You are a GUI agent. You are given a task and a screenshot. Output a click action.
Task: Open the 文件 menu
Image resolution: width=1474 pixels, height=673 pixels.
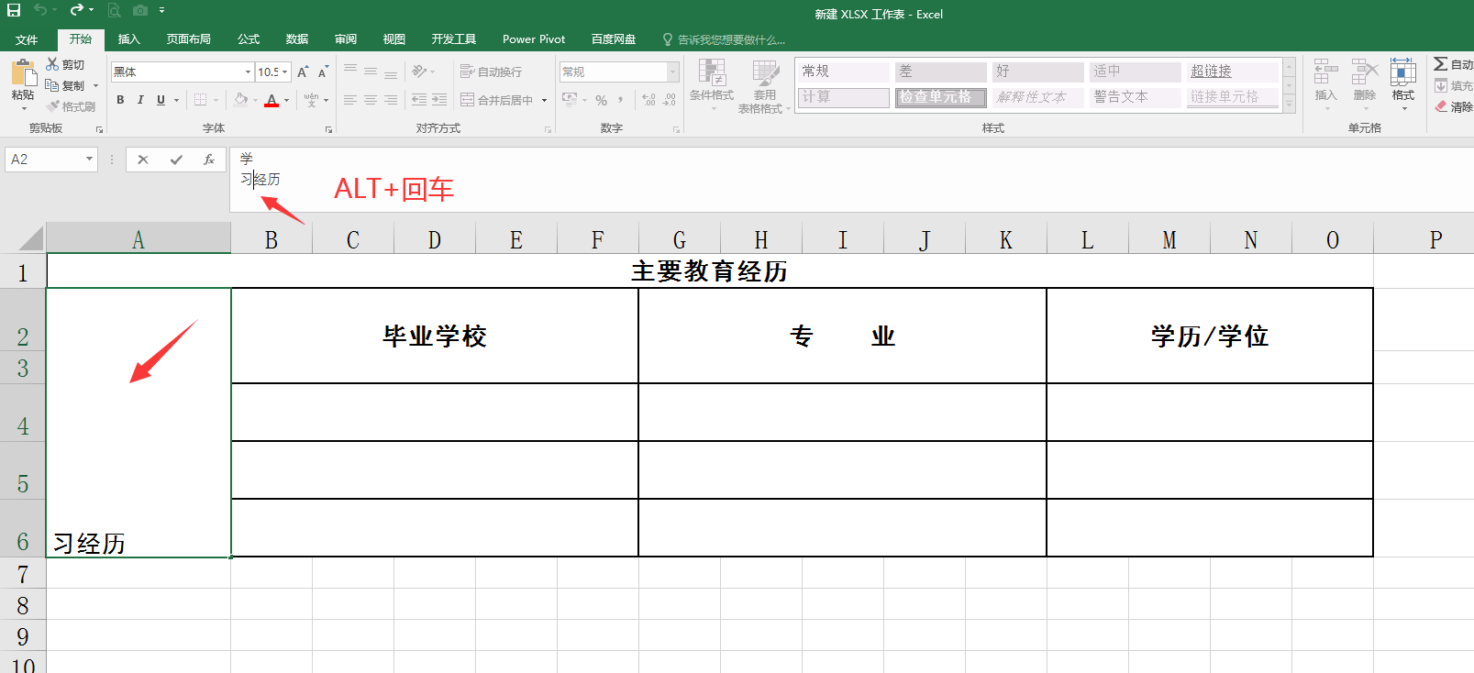click(x=27, y=39)
